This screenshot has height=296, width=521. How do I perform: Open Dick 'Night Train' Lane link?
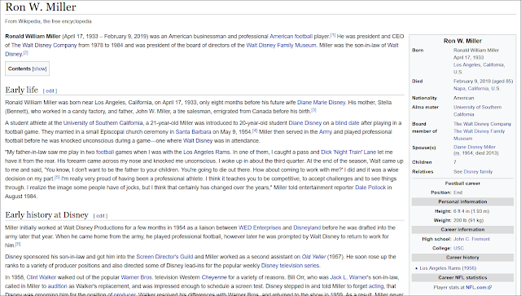click(x=348, y=152)
